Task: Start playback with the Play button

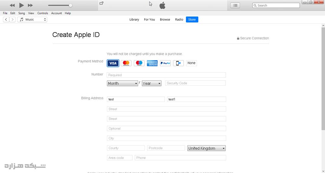Action: coord(21,6)
